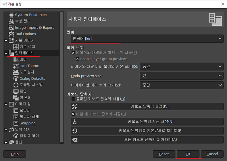Expand the 폴더 tree node
This screenshot has width=227, height=161.
coord(6,143)
